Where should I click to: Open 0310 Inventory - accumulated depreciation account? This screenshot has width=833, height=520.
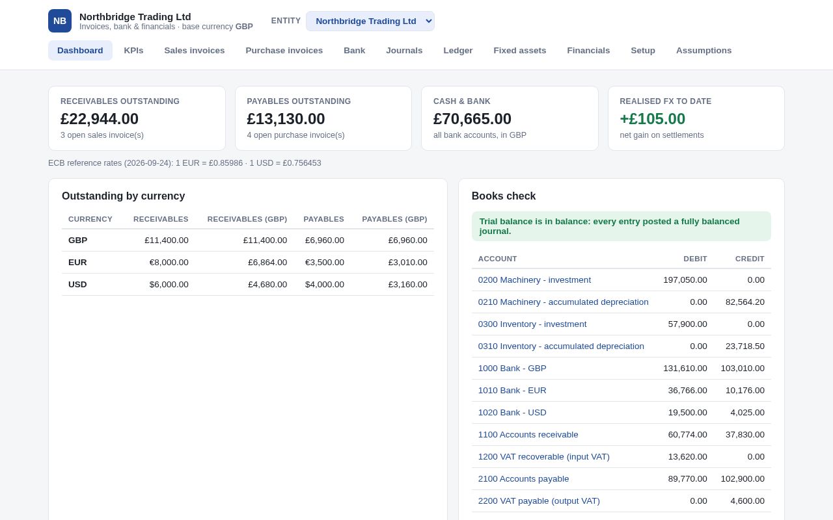coord(561,346)
